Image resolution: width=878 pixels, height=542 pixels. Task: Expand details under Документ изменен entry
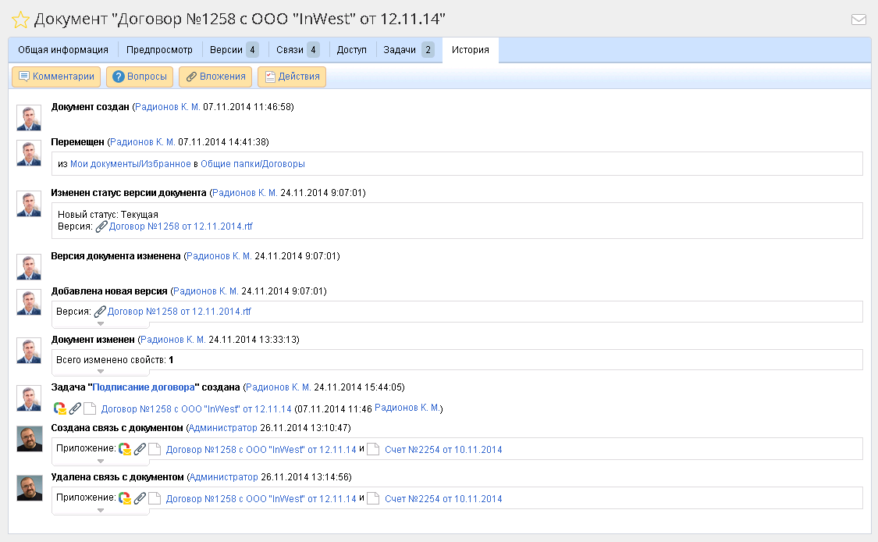point(100,372)
